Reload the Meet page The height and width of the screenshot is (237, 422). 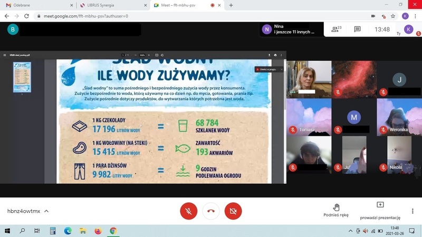coord(26,16)
